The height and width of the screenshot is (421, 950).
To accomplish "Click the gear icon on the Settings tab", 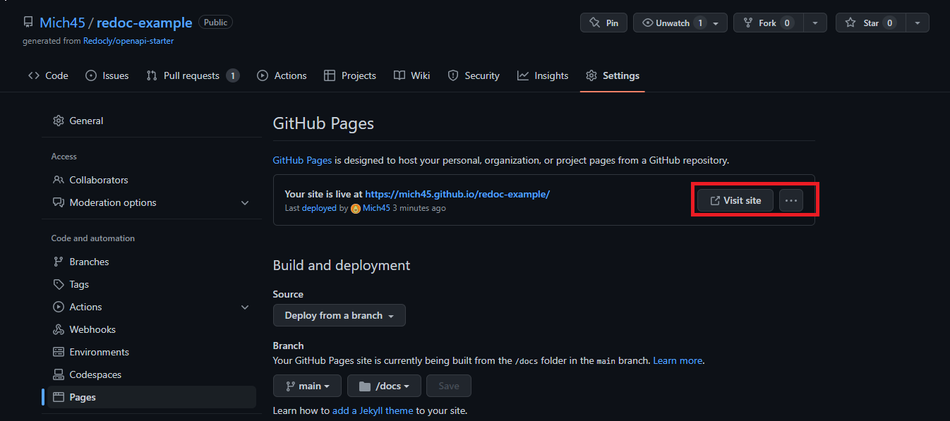I will click(x=591, y=75).
